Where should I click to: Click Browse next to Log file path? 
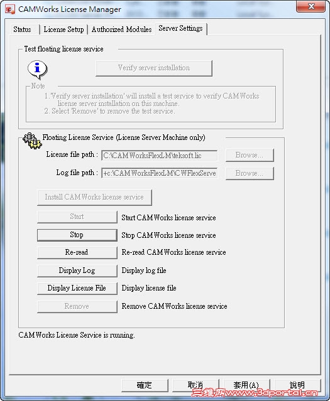point(250,173)
